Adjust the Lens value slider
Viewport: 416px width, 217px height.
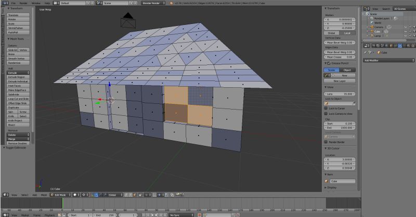coord(340,94)
